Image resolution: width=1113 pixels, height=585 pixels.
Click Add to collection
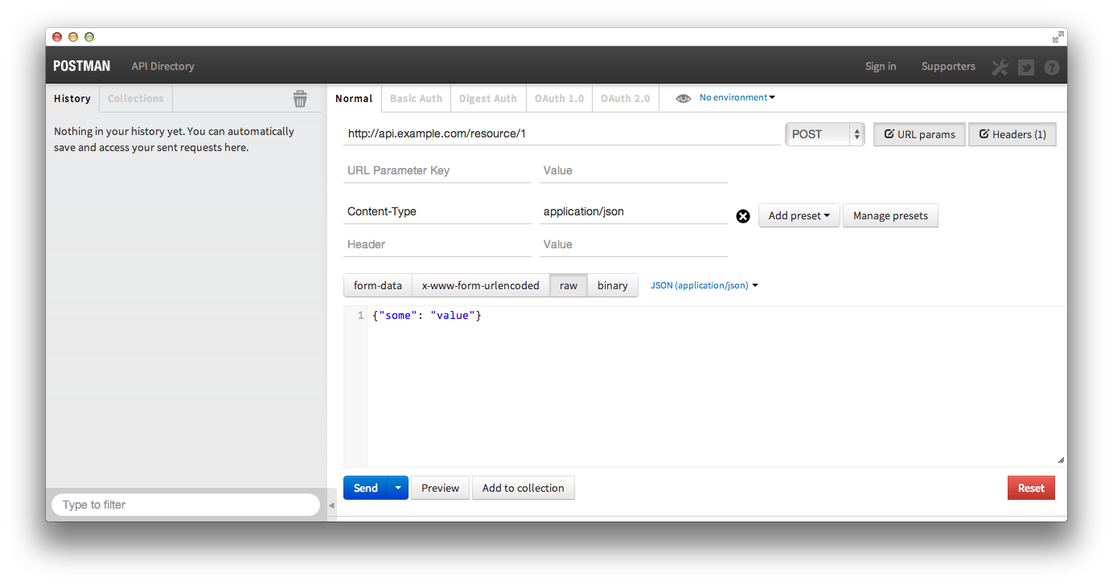(x=523, y=488)
